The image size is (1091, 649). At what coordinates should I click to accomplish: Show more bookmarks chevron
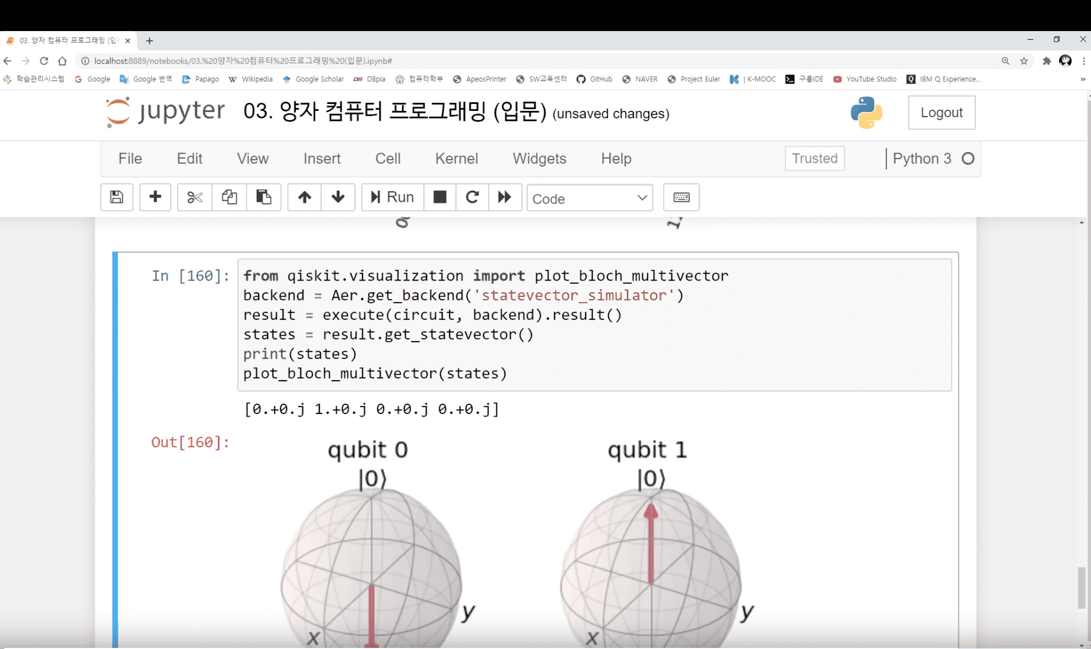(1083, 79)
